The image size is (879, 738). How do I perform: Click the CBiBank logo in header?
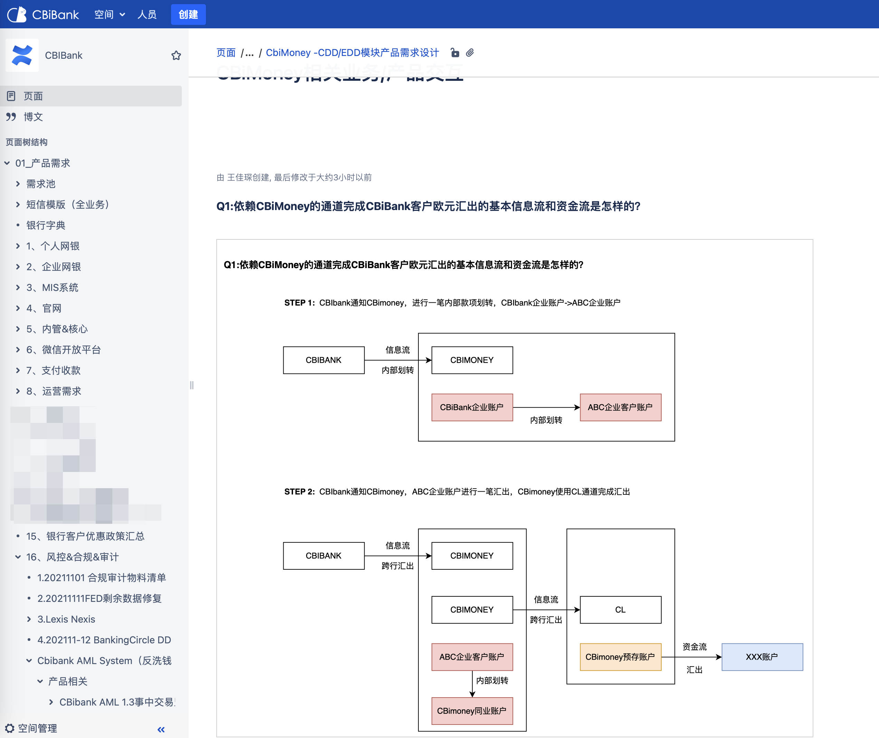click(x=43, y=15)
